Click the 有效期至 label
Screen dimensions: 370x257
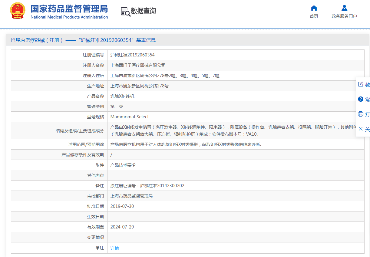(95, 227)
